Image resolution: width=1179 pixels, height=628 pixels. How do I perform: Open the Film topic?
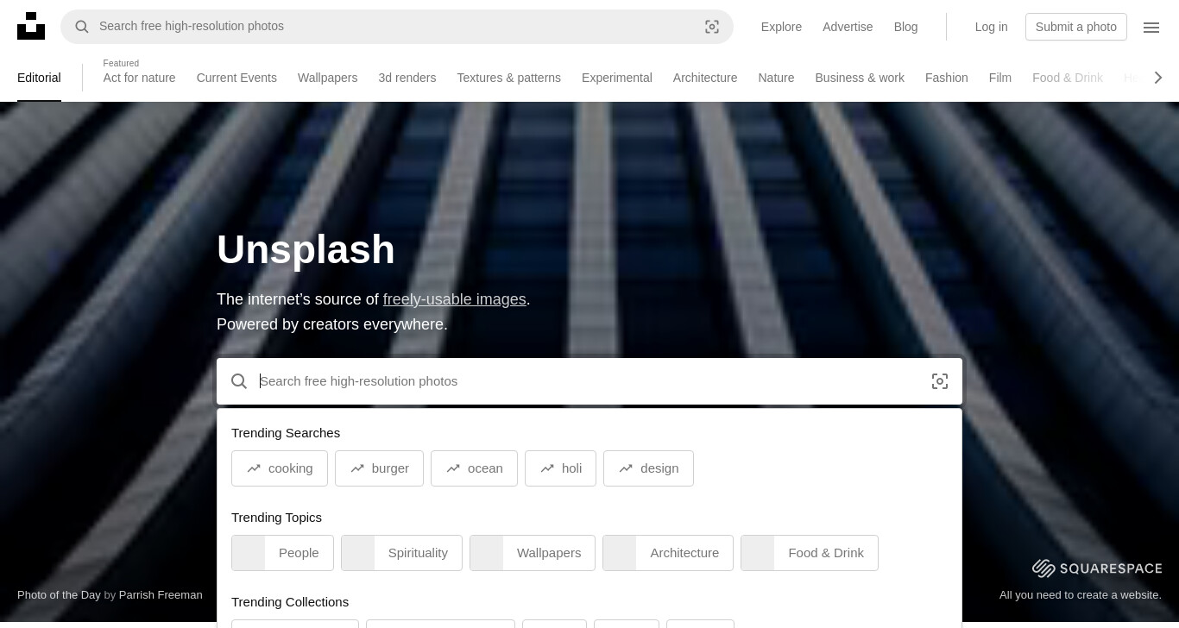click(999, 78)
